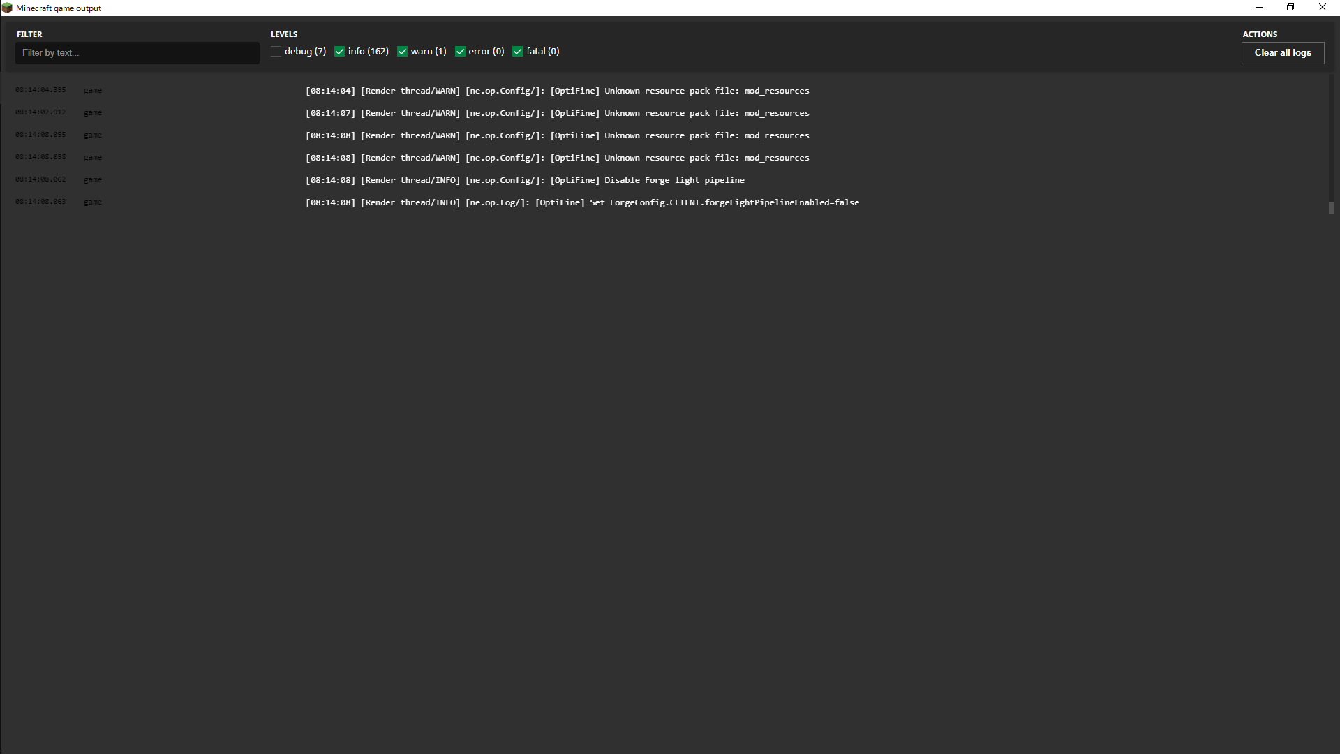1340x754 pixels.
Task: Click the forgeLightPipelineEnabled=false log entry
Action: 582,202
